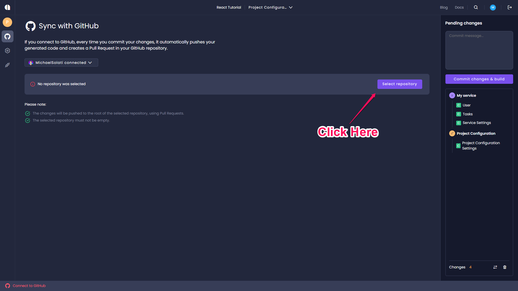Screen dimensions: 518x291
Task: Click the compare changes arrows icon
Action: [495, 267]
